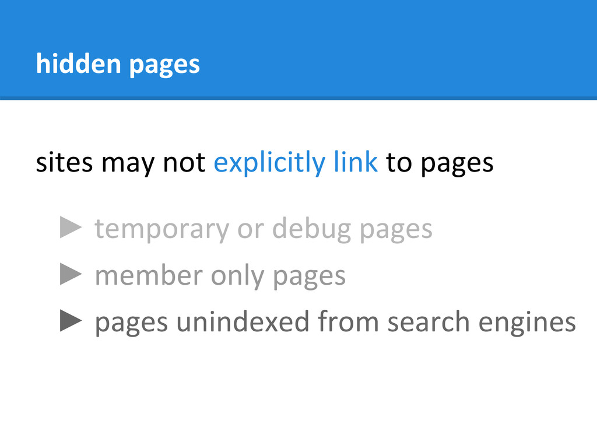Click the 'hidden pages' slide title
This screenshot has height=448, width=597.
tap(118, 64)
